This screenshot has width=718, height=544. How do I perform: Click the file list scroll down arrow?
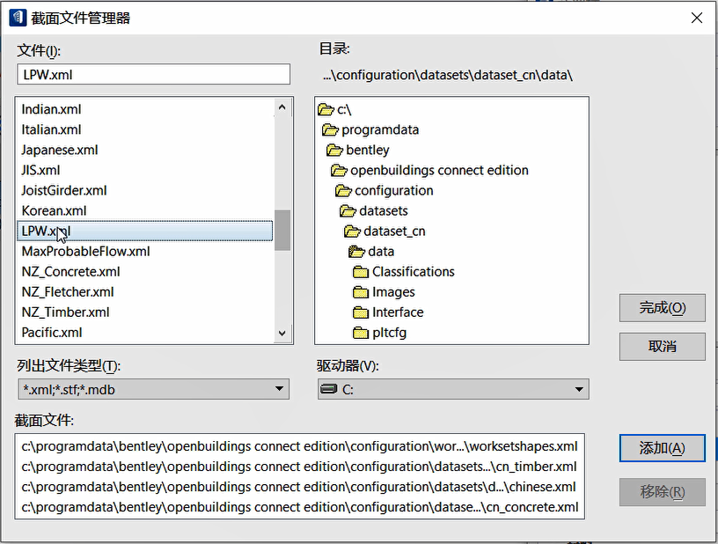(x=282, y=334)
